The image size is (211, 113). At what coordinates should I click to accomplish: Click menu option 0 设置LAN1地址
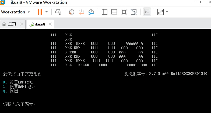point(19,82)
